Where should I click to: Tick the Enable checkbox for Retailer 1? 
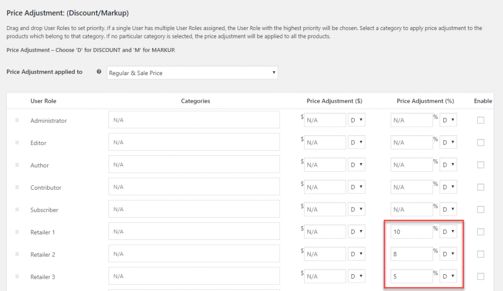pos(480,232)
